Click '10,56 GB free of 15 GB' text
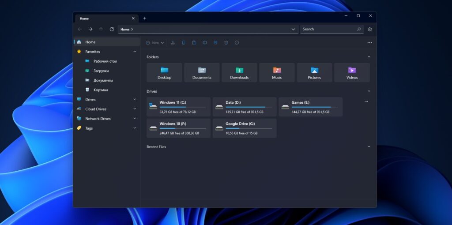The width and height of the screenshot is (452, 225). (x=241, y=133)
